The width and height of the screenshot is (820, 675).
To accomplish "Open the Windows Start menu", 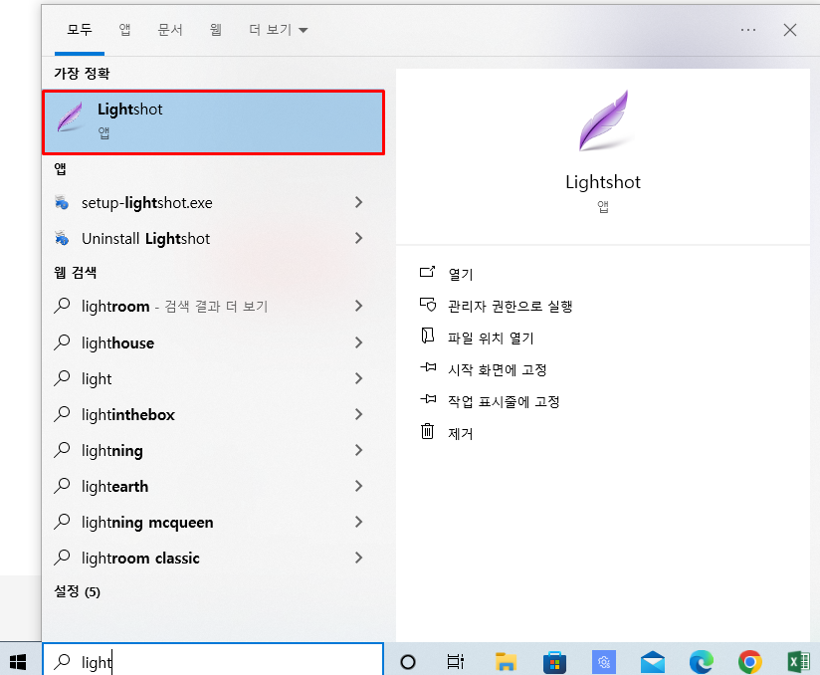I will pos(18,662).
